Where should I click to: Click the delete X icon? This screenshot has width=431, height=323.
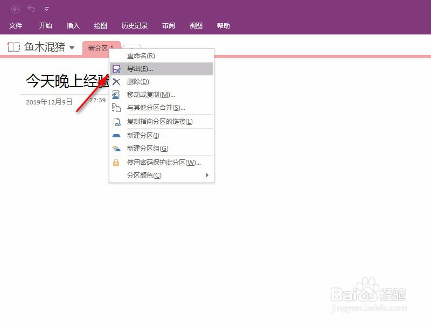pos(116,82)
